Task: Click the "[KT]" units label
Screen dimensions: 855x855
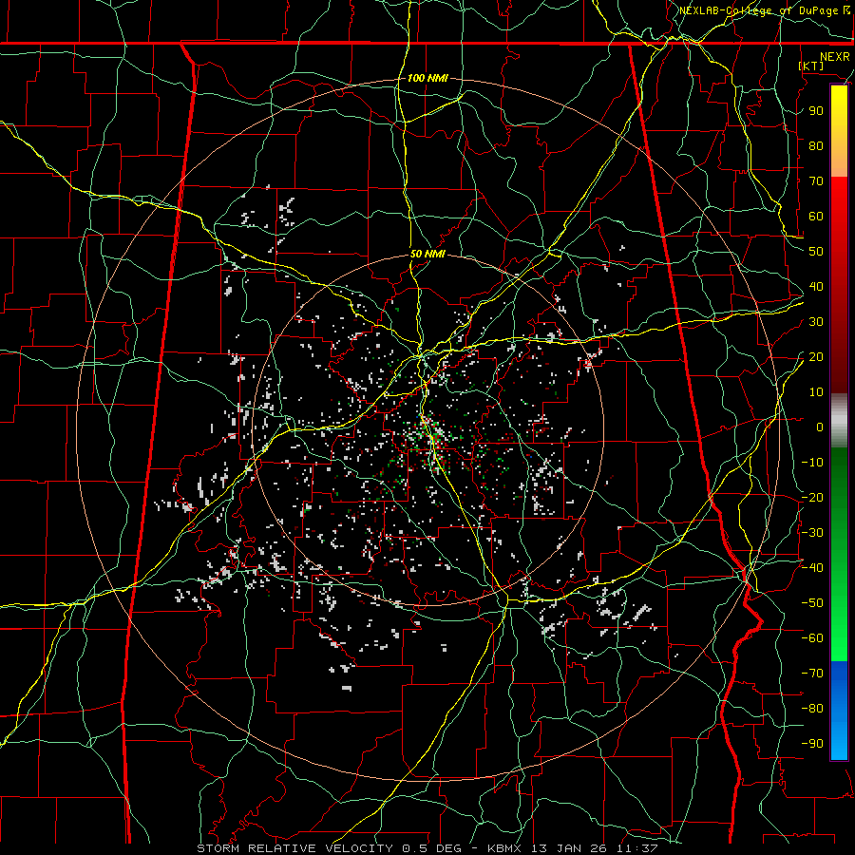Action: click(811, 66)
